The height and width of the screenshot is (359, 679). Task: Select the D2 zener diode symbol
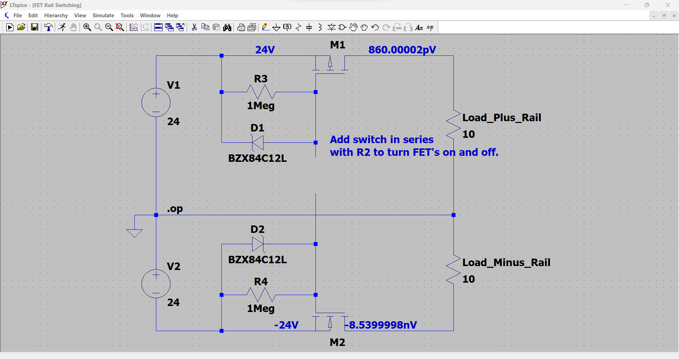pos(258,244)
